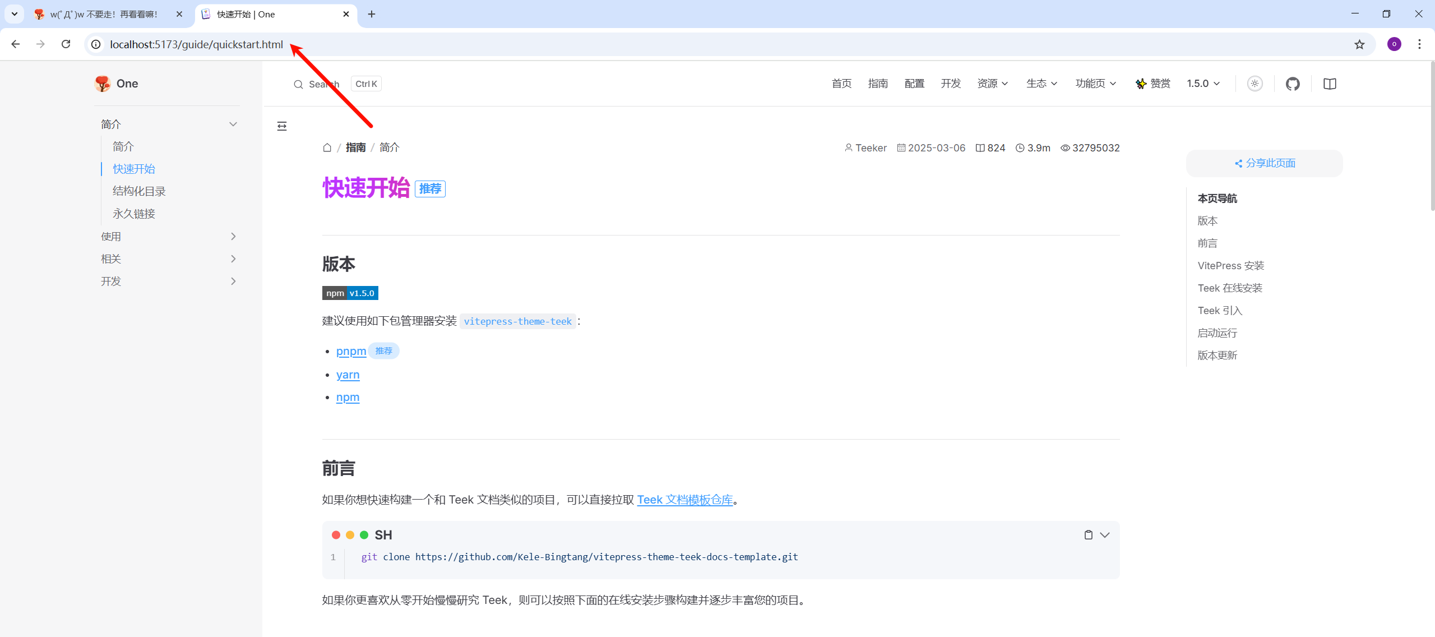Screen dimensions: 1435x637
Task: Click the copy code clipboard icon
Action: (1088, 535)
